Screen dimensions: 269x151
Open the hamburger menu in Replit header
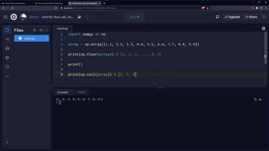[x=5, y=17]
